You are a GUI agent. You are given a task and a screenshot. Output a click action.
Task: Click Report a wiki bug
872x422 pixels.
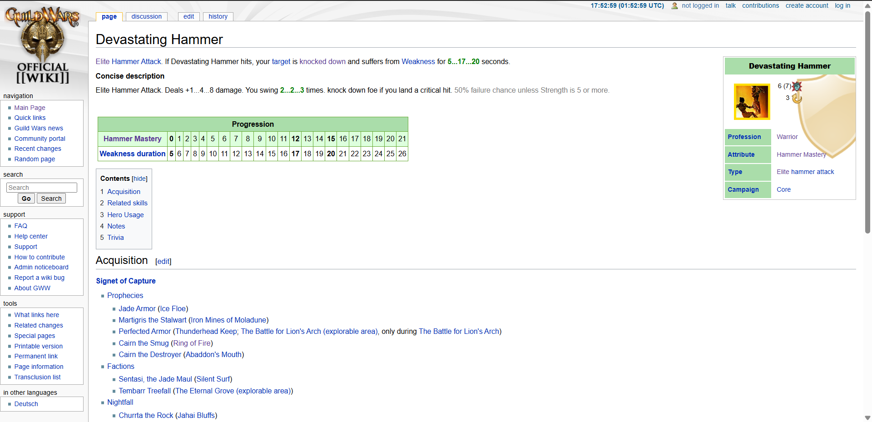(39, 278)
